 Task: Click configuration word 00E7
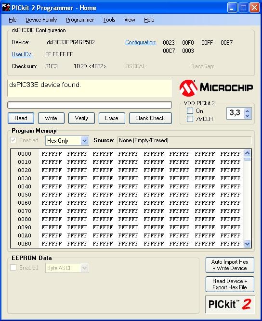[227, 43]
